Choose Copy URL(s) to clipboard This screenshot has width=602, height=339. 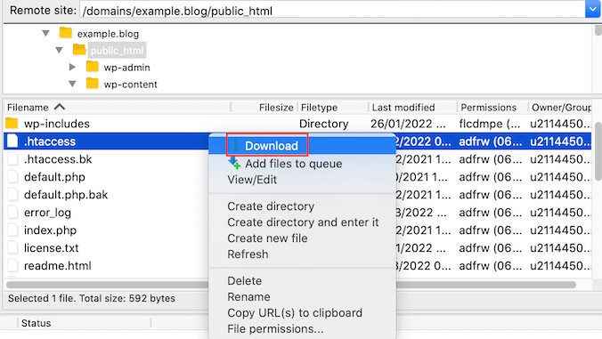click(x=295, y=313)
